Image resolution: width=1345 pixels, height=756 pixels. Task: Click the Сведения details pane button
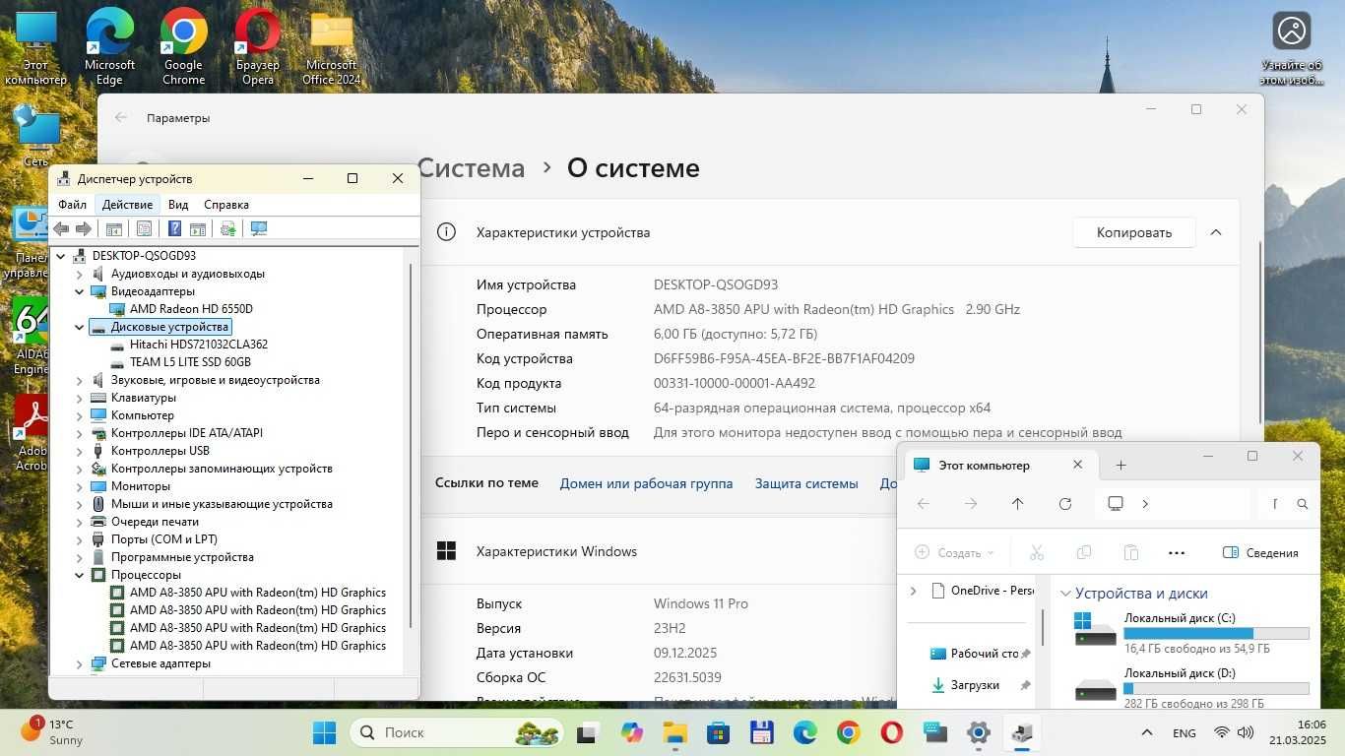1260,553
